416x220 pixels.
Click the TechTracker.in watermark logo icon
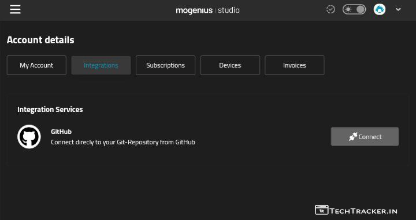point(322,210)
